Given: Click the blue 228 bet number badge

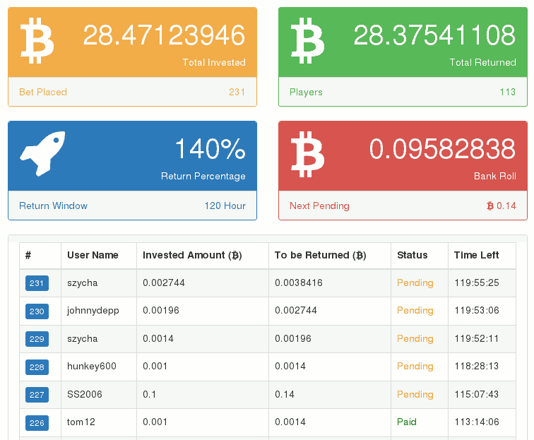Looking at the screenshot, I should pyautogui.click(x=37, y=367).
